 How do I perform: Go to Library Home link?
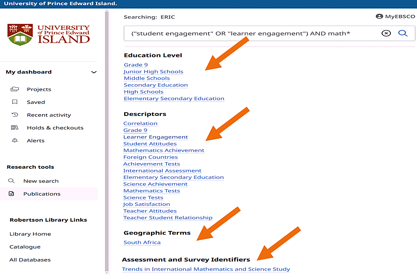30,234
